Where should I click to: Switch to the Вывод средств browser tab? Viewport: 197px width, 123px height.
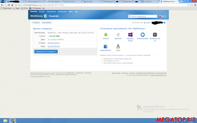coord(35,1)
